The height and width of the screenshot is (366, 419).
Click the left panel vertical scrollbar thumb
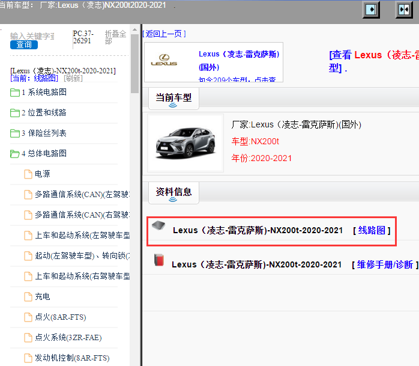tap(134, 64)
